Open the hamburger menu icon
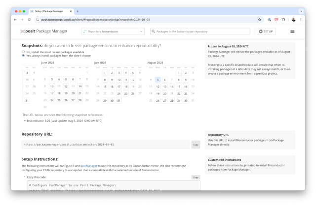The width and height of the screenshot is (316, 205). 292,31
